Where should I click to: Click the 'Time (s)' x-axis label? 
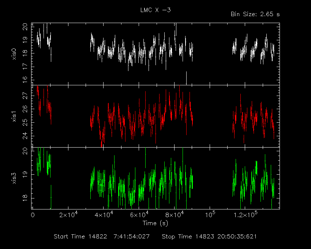[155, 223]
